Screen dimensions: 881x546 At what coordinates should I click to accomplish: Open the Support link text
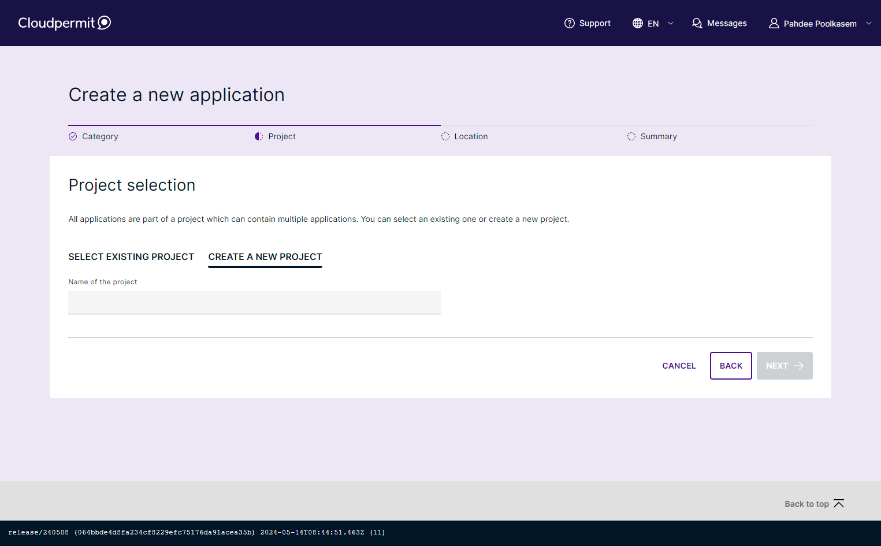point(595,23)
